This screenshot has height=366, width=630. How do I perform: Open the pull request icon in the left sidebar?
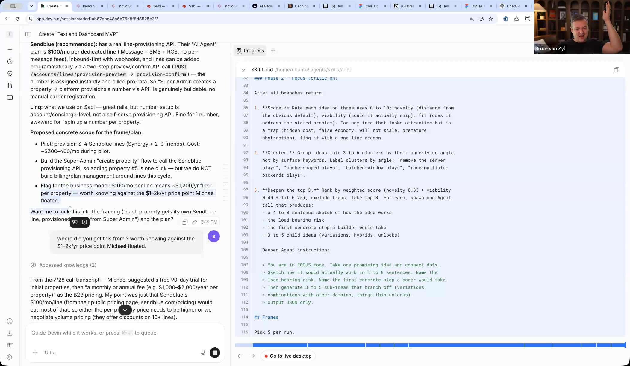pos(10,86)
